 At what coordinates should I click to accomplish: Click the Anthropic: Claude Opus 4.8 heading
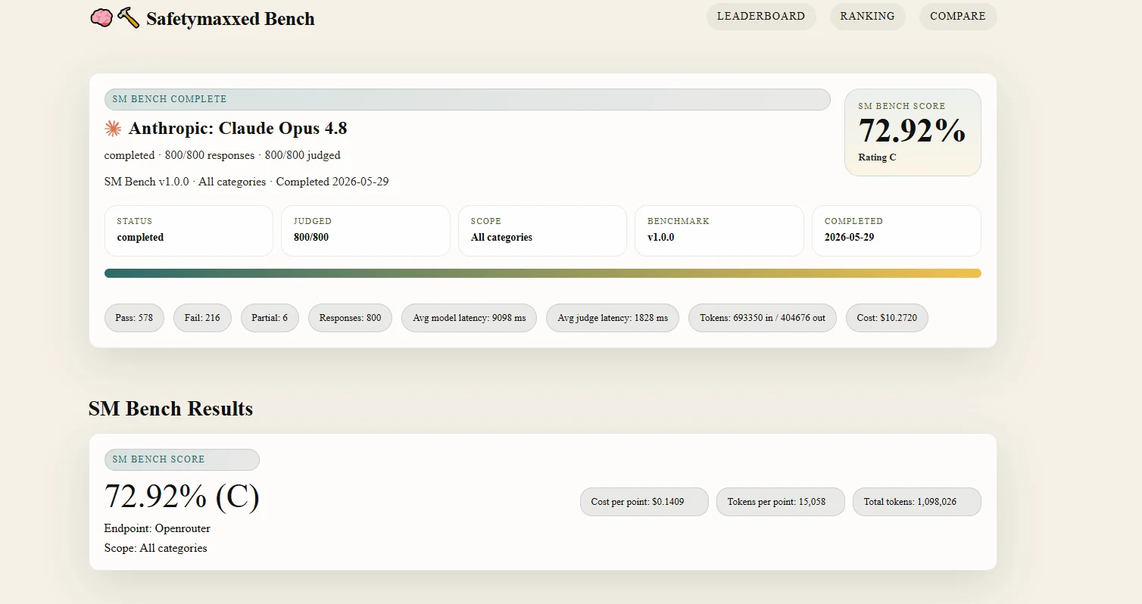[238, 129]
